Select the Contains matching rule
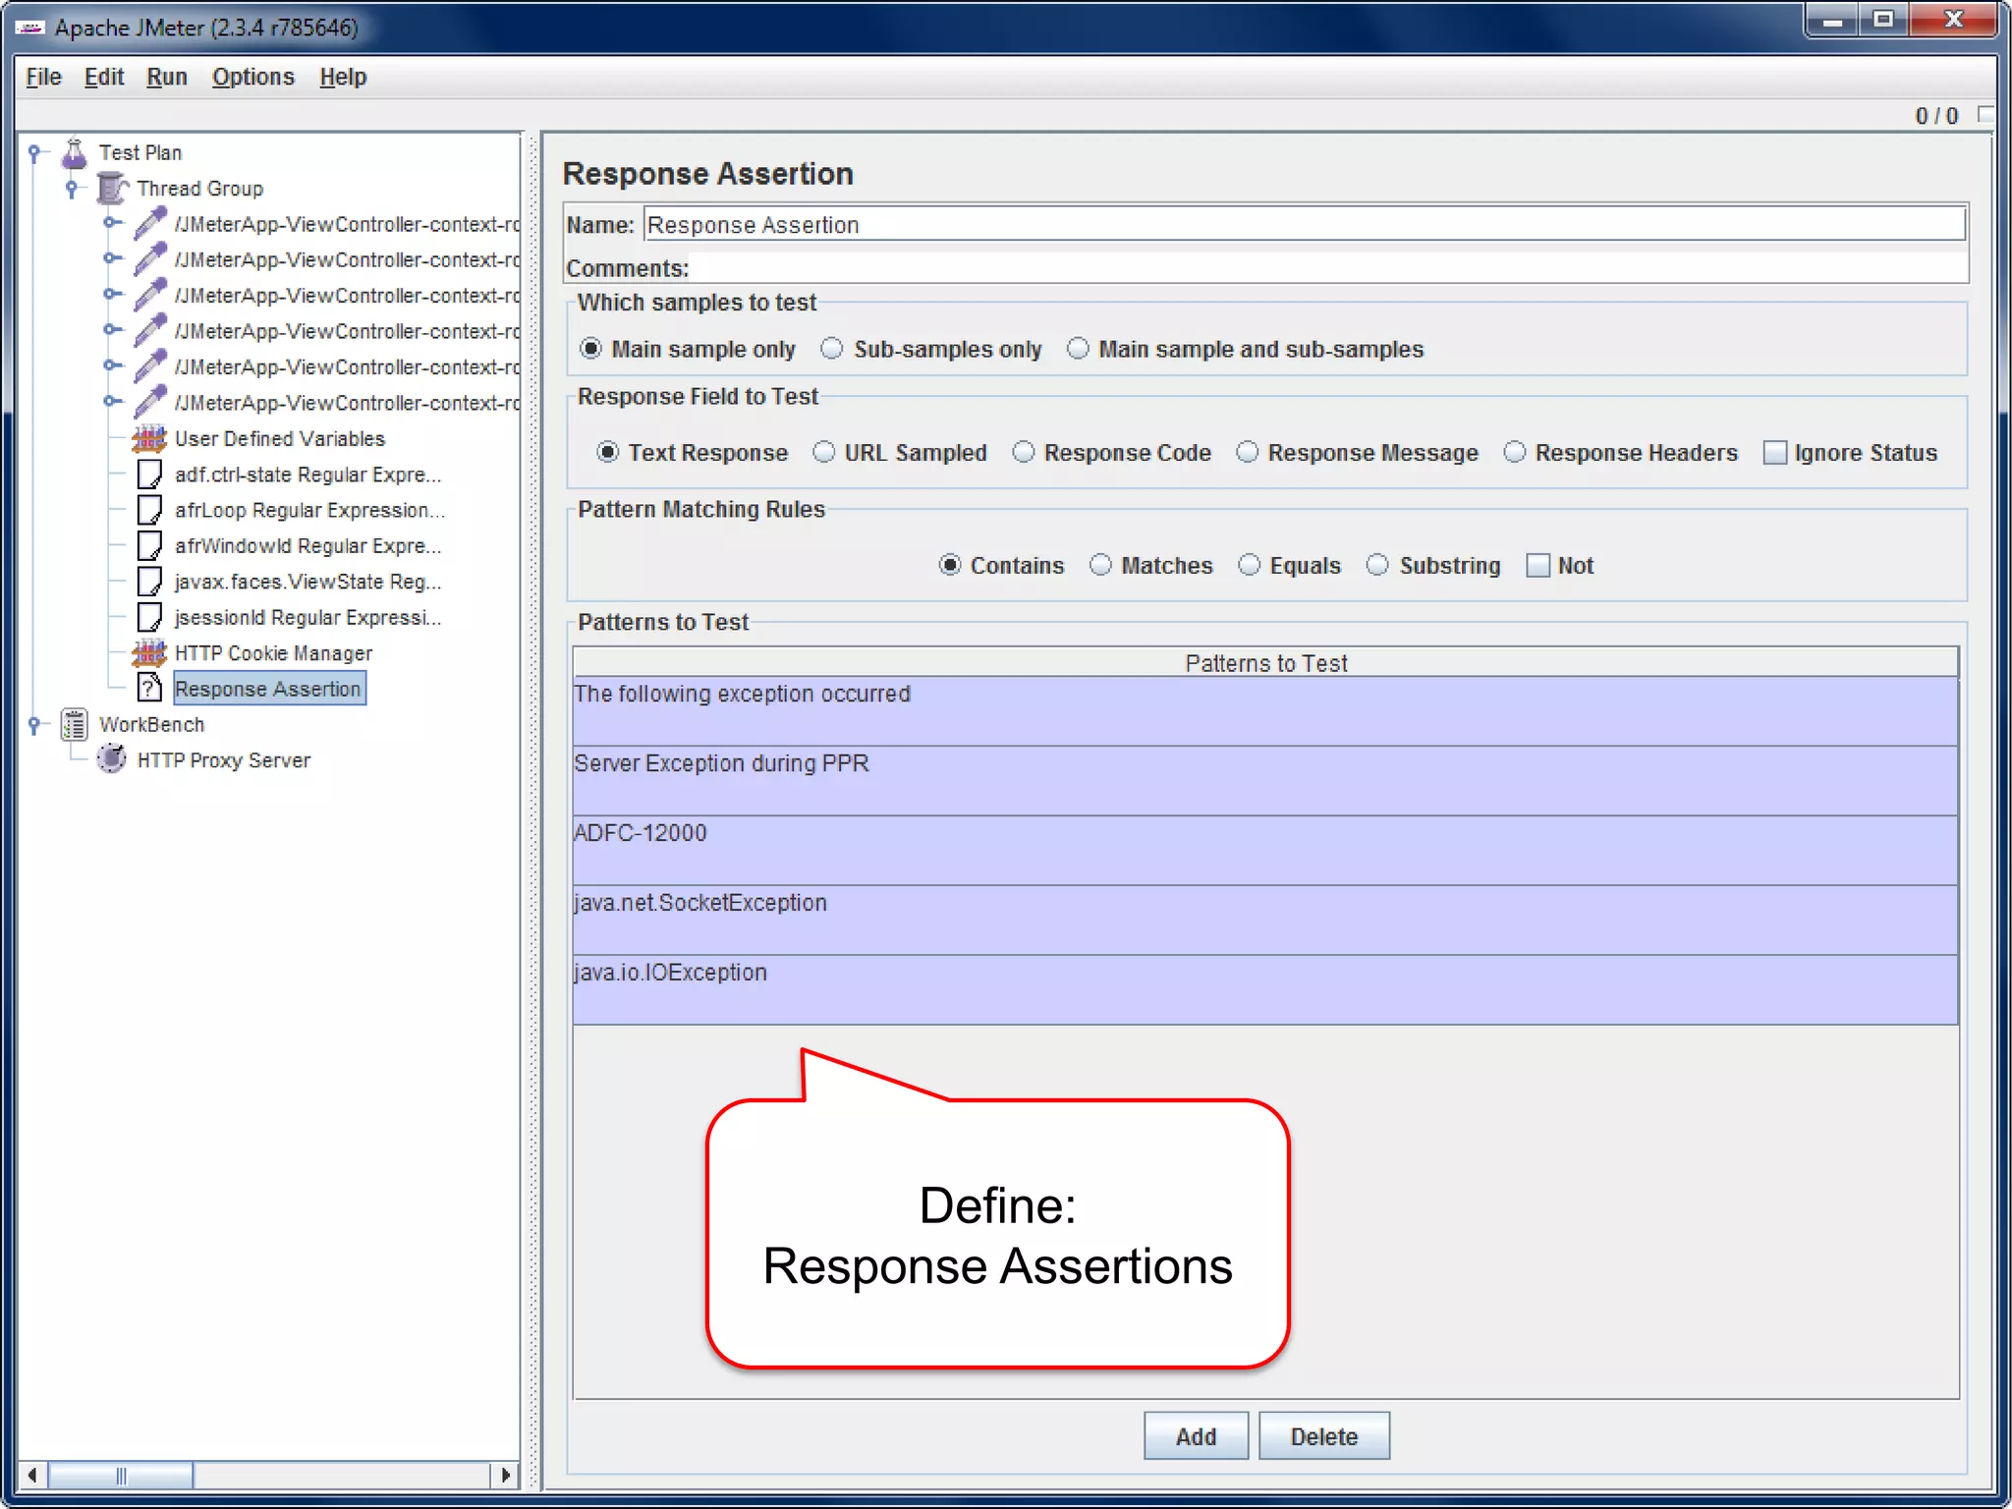This screenshot has width=2012, height=1509. coord(950,565)
